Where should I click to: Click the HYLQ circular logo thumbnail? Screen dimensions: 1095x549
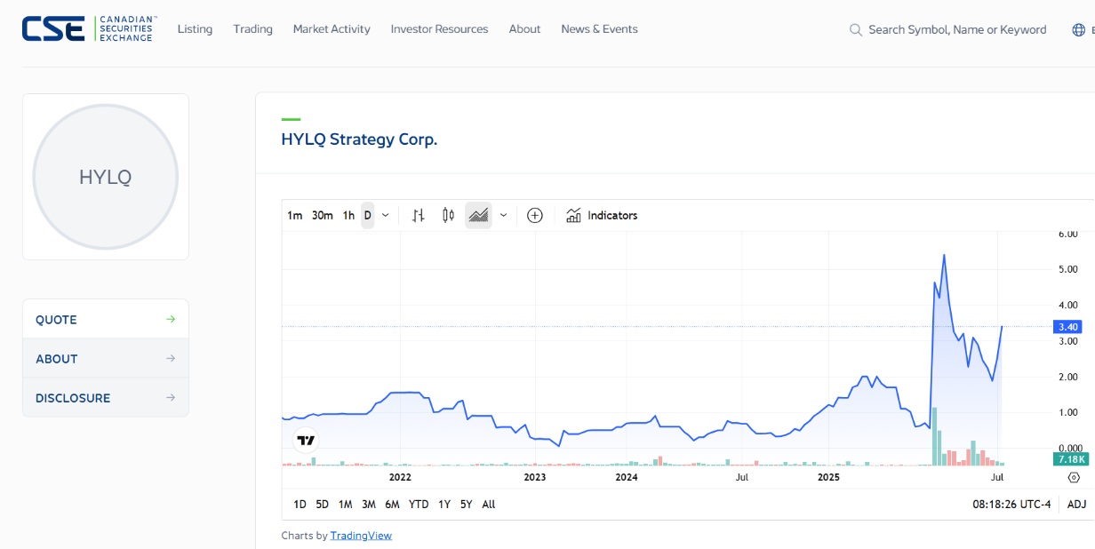coord(106,177)
